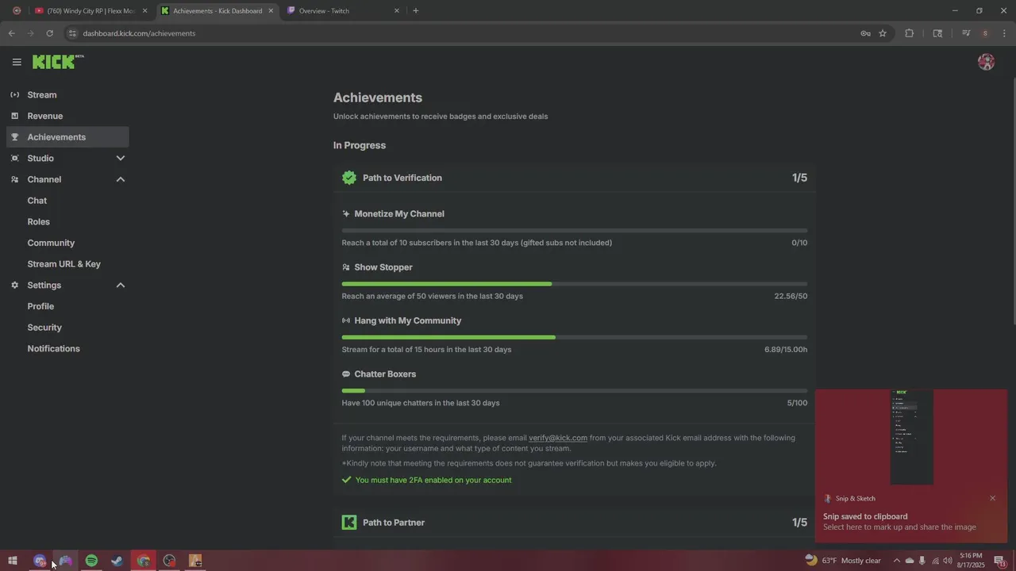
Task: Dismiss the Snip & Sketch notification
Action: click(x=992, y=498)
